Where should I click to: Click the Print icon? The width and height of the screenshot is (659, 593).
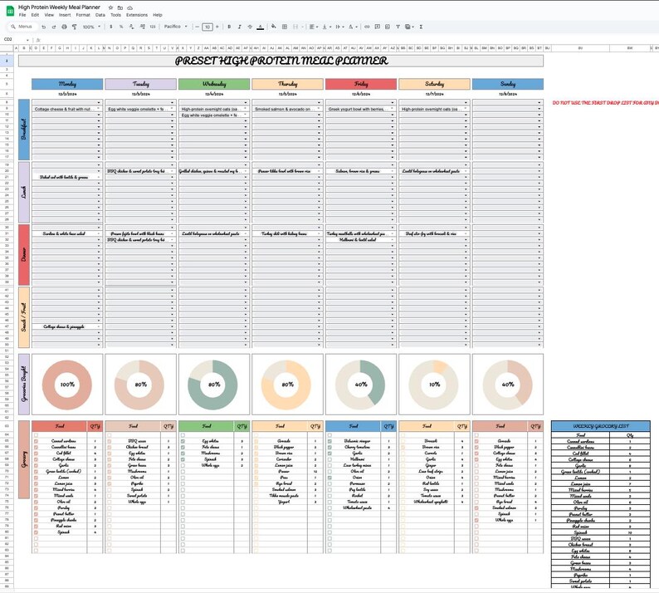coord(64,27)
